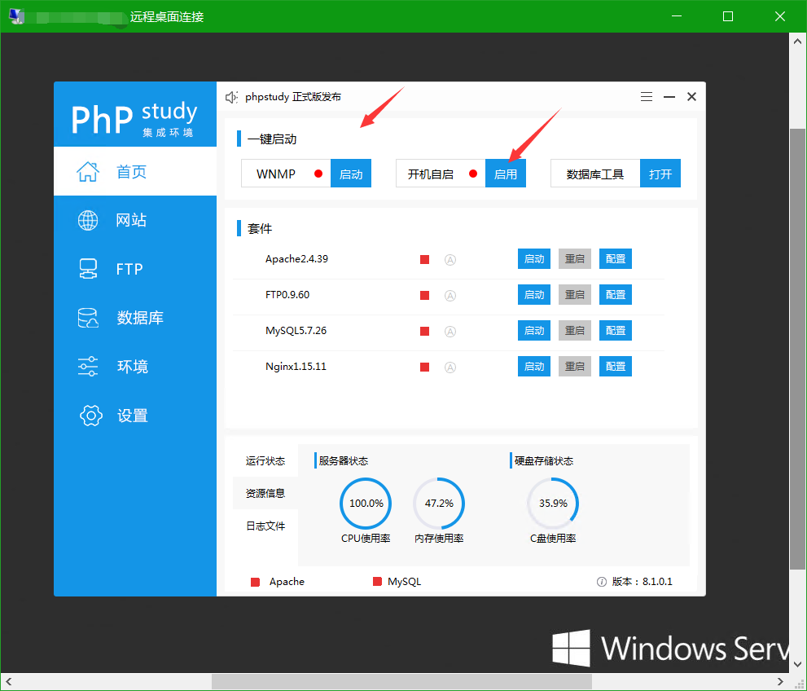Click the Remote Desktop vertical scrollbar
Image resolution: width=807 pixels, height=691 pixels.
click(797, 349)
